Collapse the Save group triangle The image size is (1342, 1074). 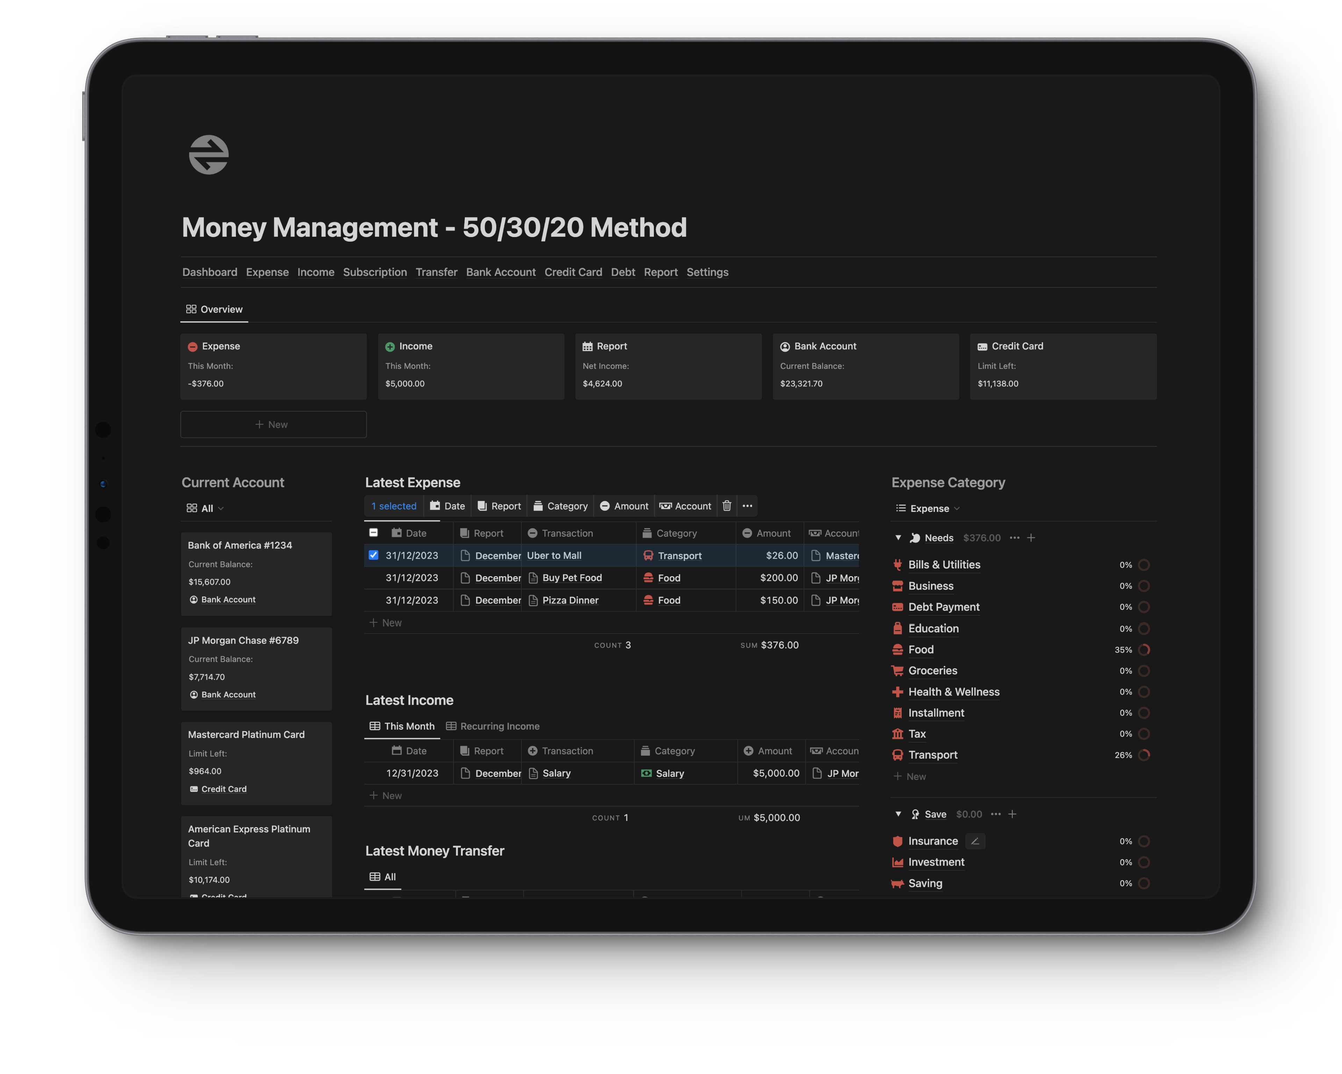click(x=898, y=814)
